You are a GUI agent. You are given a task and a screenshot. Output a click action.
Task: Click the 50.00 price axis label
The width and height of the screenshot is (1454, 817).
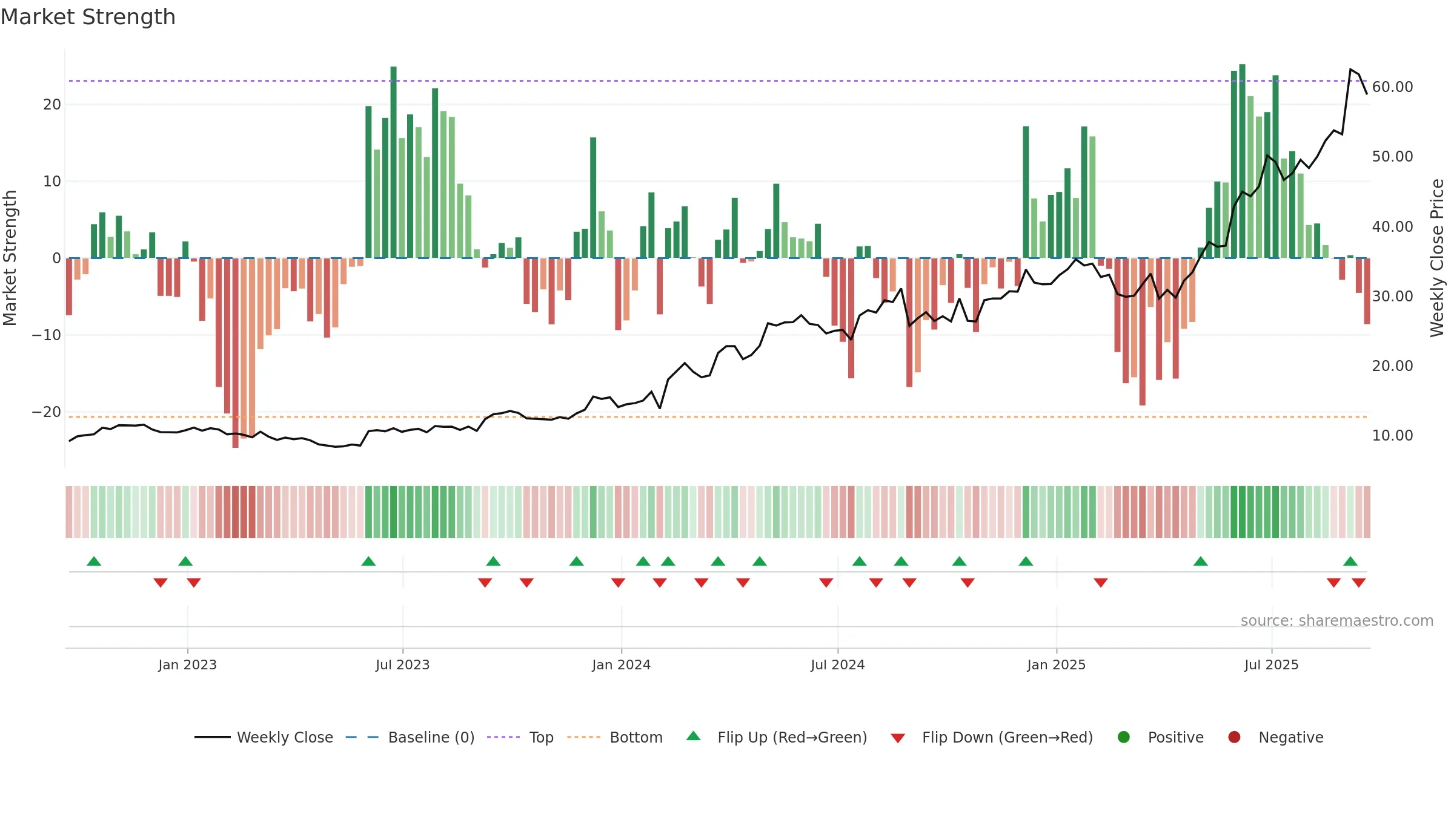point(1393,157)
